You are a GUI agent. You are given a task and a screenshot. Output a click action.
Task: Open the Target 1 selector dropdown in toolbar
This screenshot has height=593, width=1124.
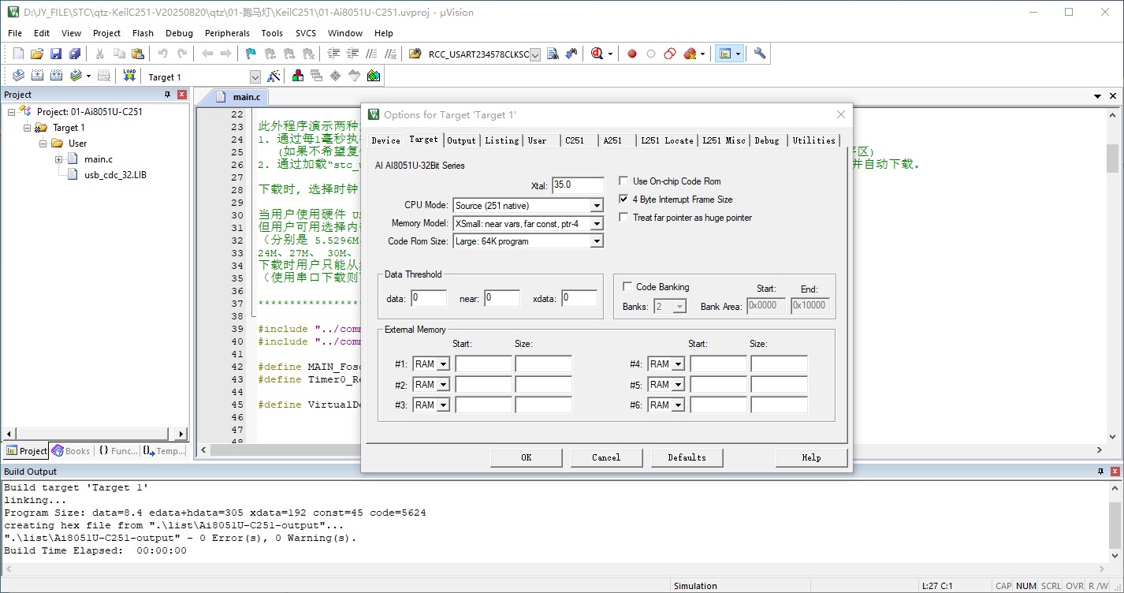pyautogui.click(x=255, y=76)
